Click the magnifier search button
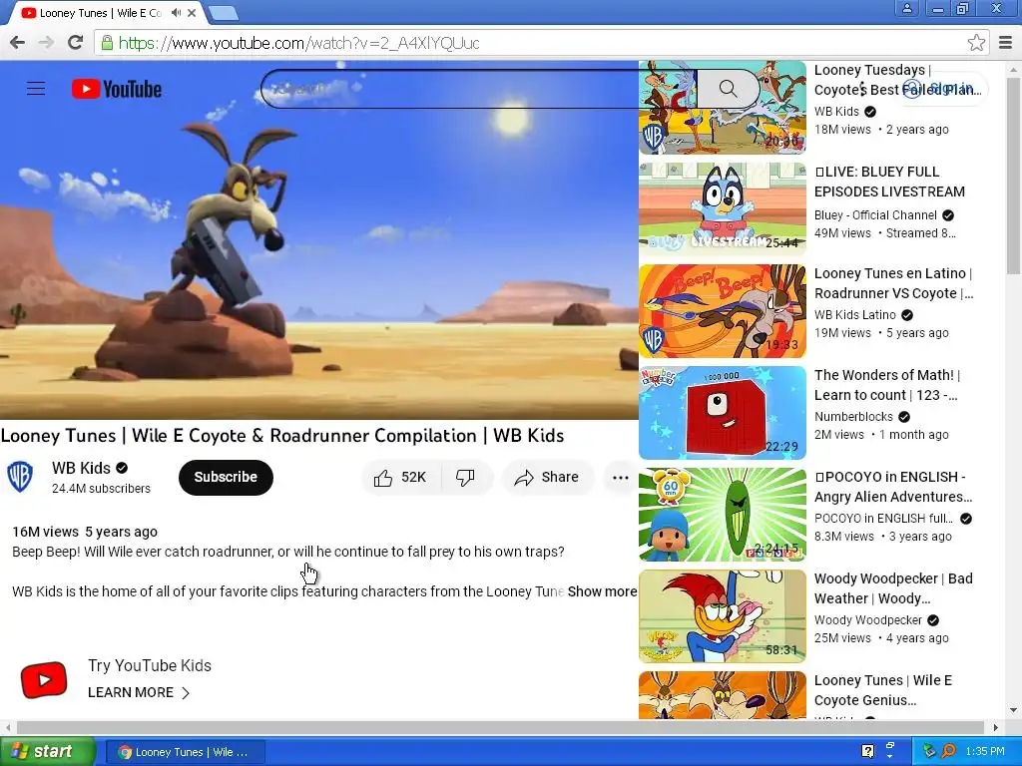Viewport: 1022px width, 766px height. pos(728,89)
